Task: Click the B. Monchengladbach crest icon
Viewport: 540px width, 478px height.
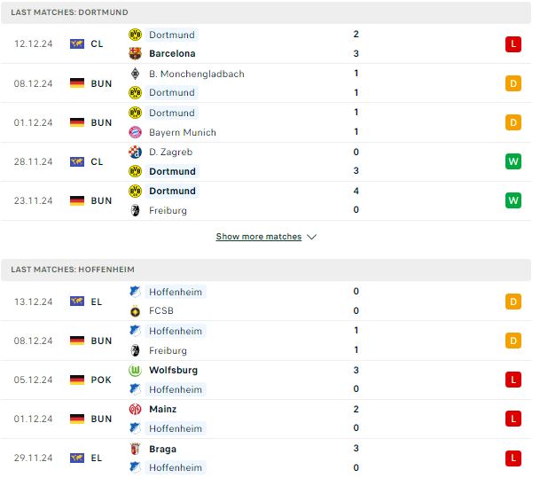Action: click(x=135, y=74)
